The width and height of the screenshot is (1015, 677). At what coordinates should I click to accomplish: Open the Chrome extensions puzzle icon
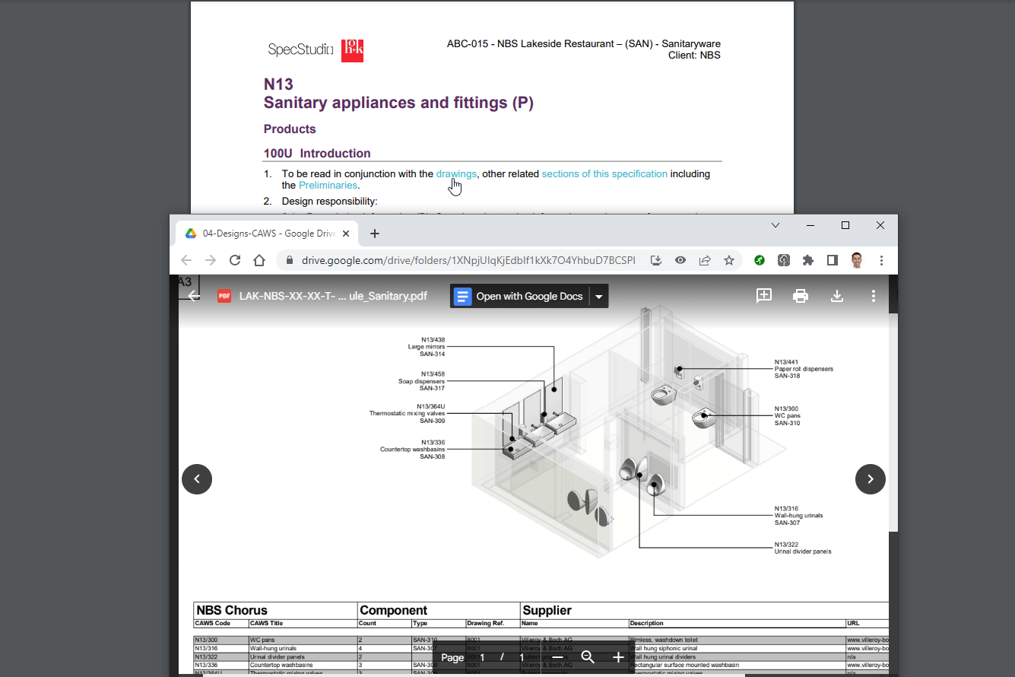click(807, 259)
